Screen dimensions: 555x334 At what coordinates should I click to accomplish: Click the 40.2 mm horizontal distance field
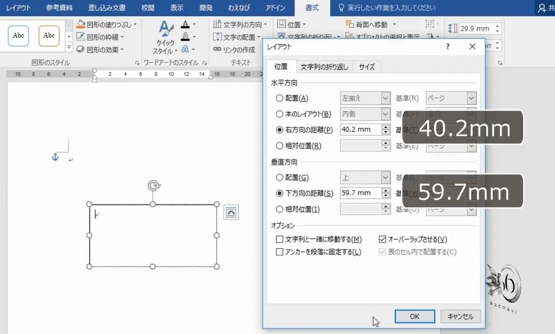pyautogui.click(x=360, y=130)
